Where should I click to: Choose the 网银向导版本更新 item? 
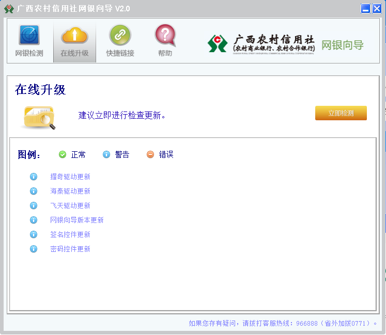click(76, 220)
